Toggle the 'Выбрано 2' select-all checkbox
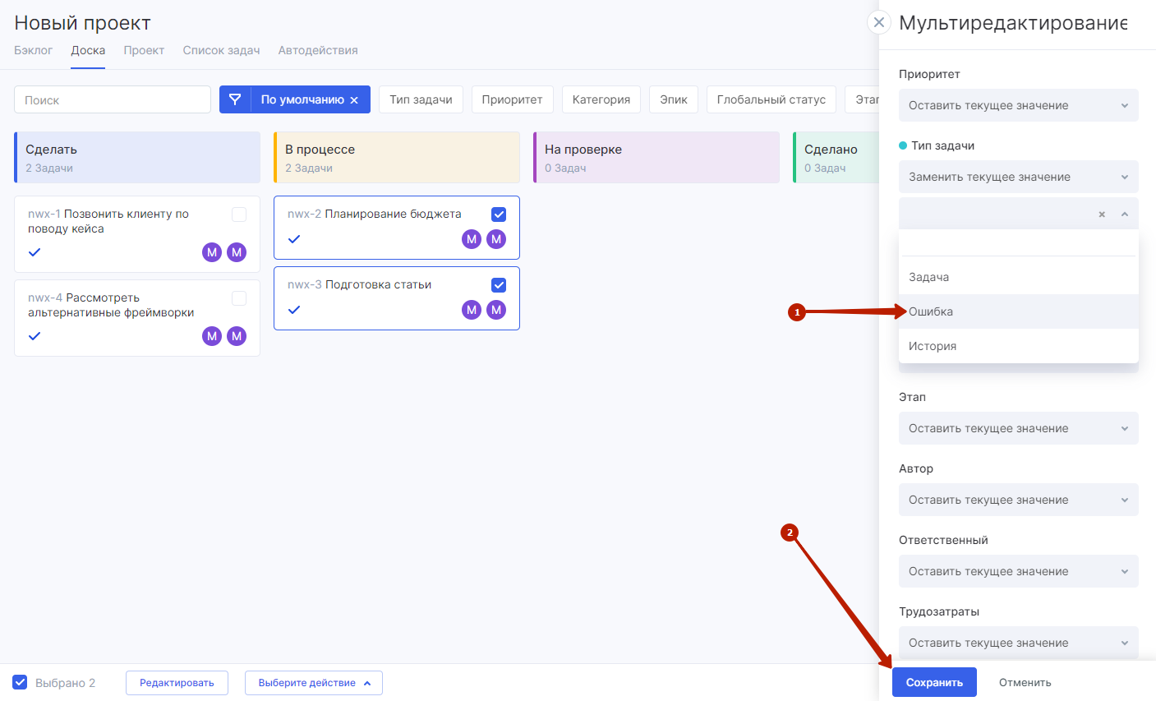The image size is (1156, 701). (21, 682)
